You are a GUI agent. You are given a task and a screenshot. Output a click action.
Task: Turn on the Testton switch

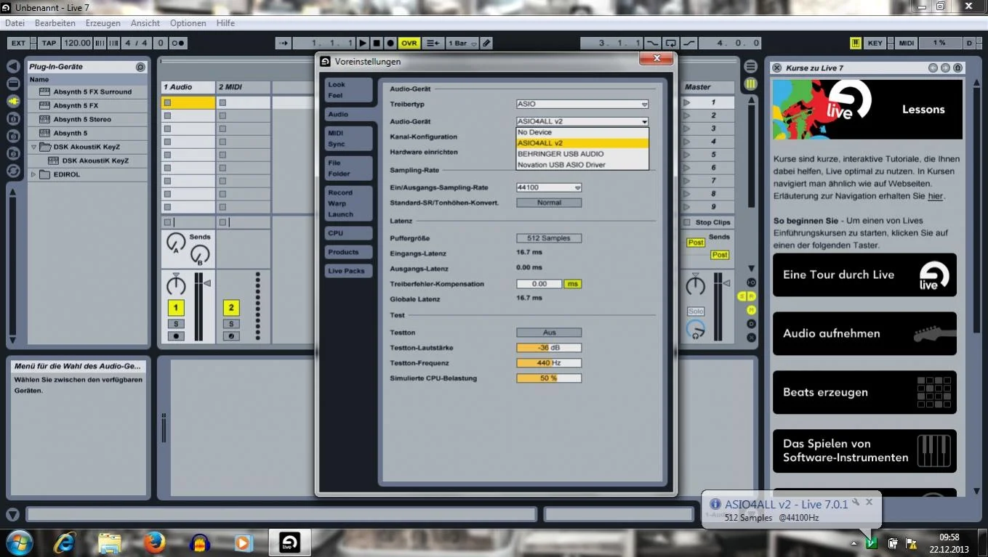[549, 333]
